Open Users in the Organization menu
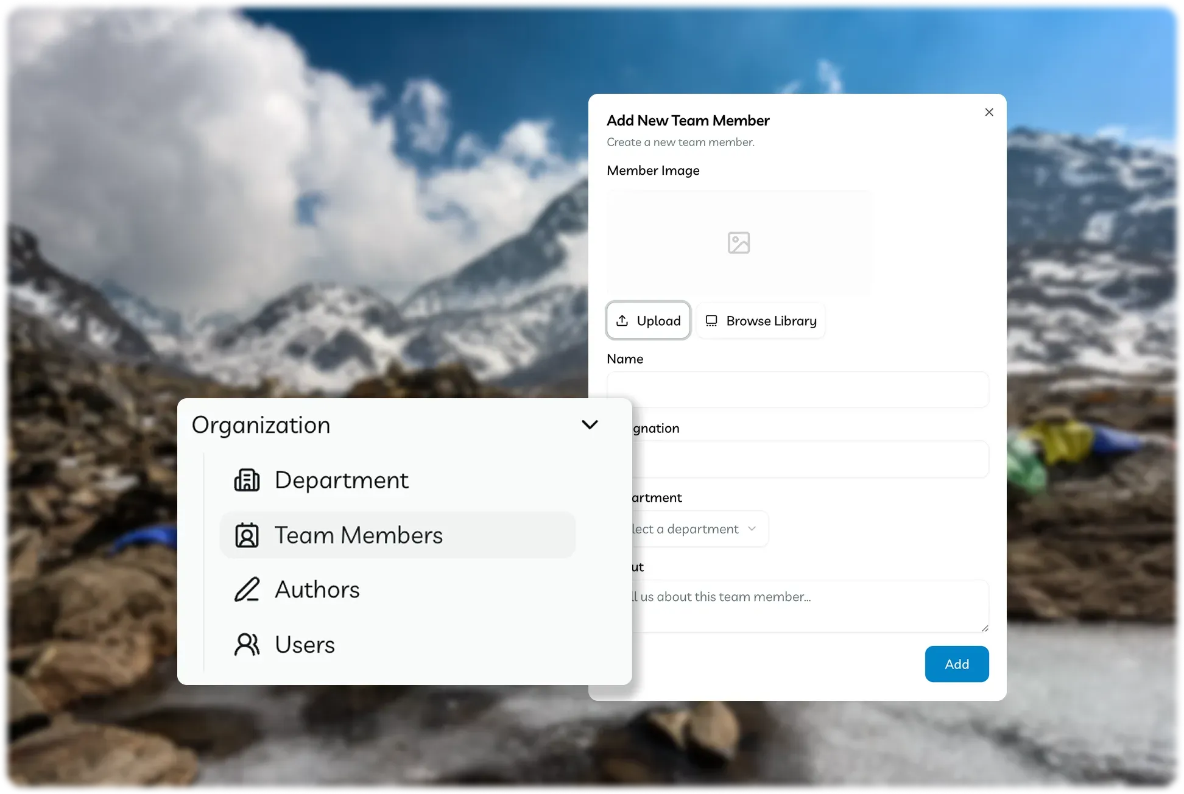 (398, 644)
